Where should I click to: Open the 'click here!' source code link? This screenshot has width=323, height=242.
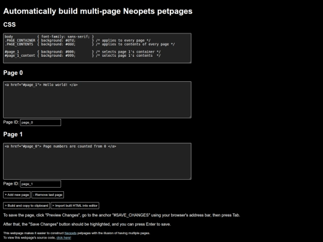(63, 238)
